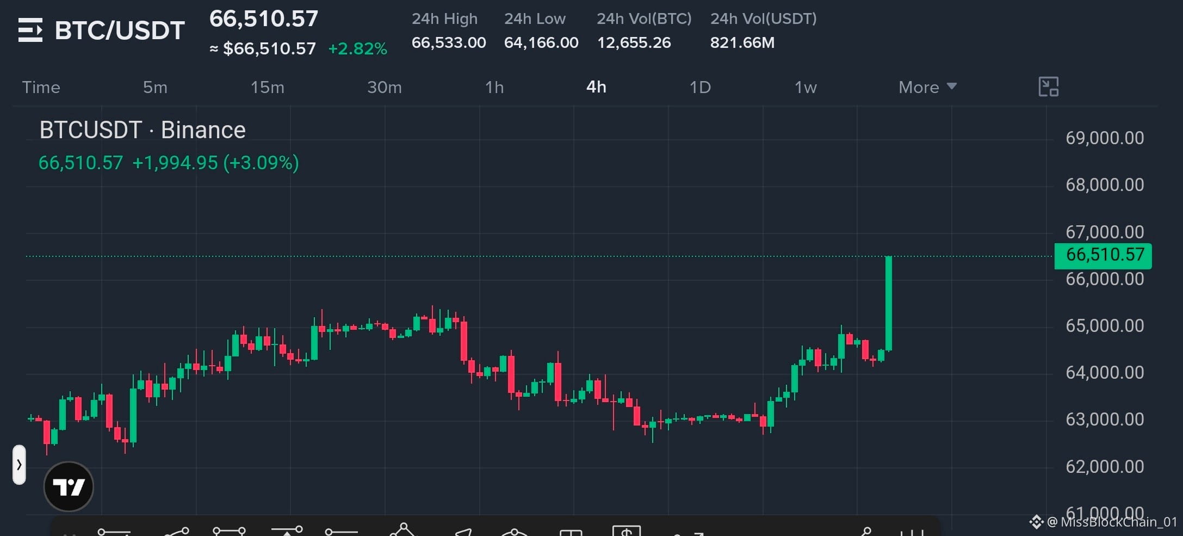This screenshot has width=1183, height=536.
Task: Click the +1,994.95 (+3.09%) change text
Action: point(215,163)
